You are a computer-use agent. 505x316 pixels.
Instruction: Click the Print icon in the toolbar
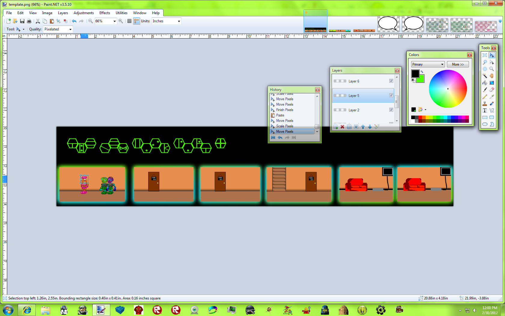tap(29, 21)
